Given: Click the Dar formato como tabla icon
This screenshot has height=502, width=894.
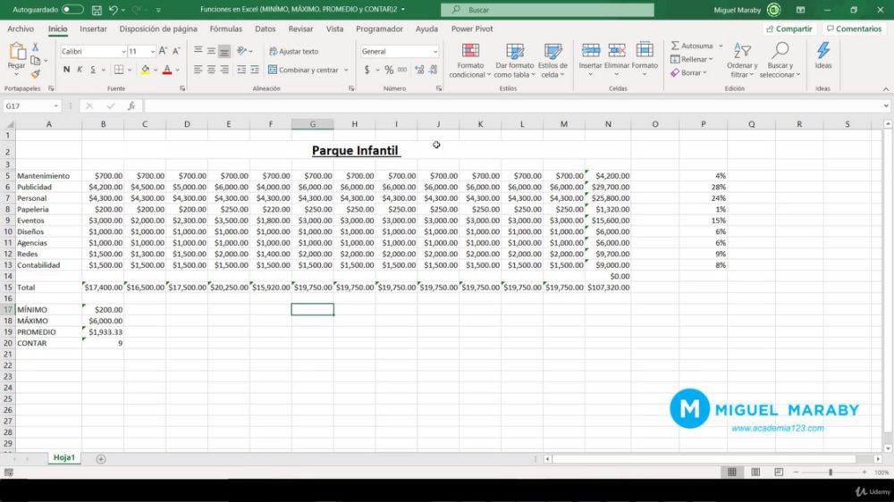Looking at the screenshot, I should pyautogui.click(x=514, y=51).
